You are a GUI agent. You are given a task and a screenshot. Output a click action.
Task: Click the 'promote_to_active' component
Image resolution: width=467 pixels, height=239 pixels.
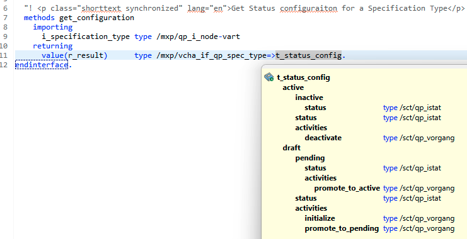pos(347,188)
